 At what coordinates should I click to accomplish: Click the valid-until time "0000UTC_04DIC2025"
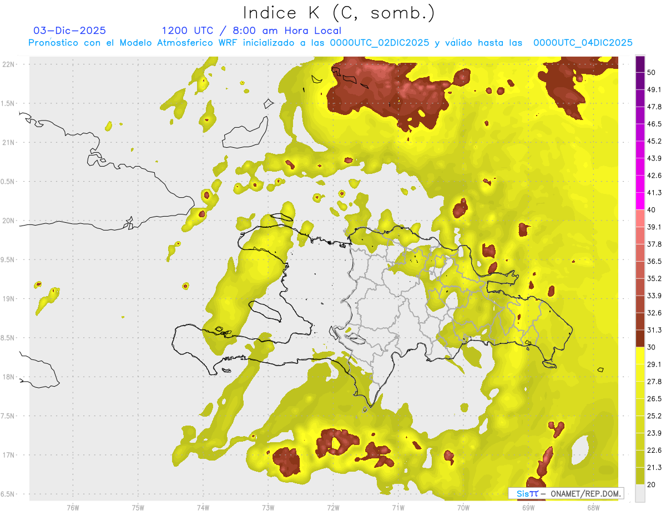583,43
